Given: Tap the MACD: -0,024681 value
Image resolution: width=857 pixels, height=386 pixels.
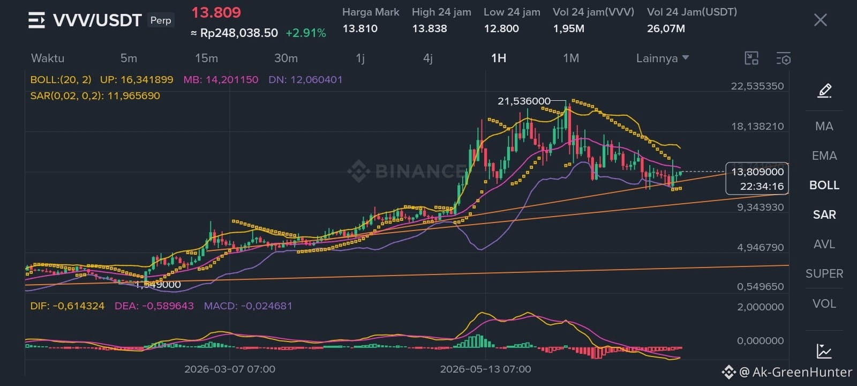Looking at the screenshot, I should click(x=248, y=306).
